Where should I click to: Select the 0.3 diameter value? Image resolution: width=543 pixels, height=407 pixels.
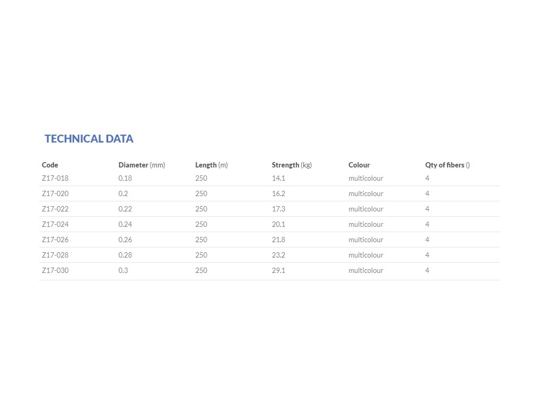pos(123,270)
